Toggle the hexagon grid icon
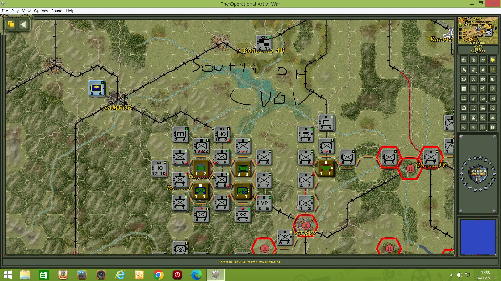Screen dimensions: 501x281 (464, 79)
